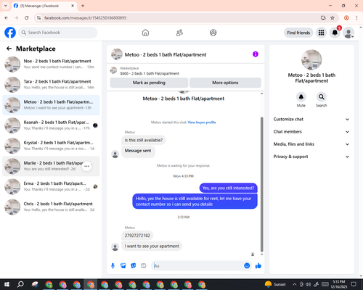Open Windows taskbar search
The image size is (363, 290).
pos(20,284)
